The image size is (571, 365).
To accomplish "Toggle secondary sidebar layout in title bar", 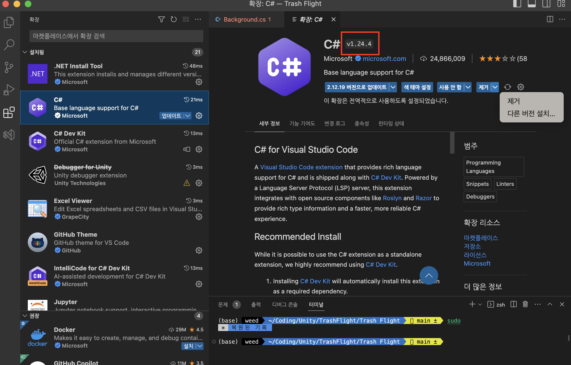I will 546,4.
